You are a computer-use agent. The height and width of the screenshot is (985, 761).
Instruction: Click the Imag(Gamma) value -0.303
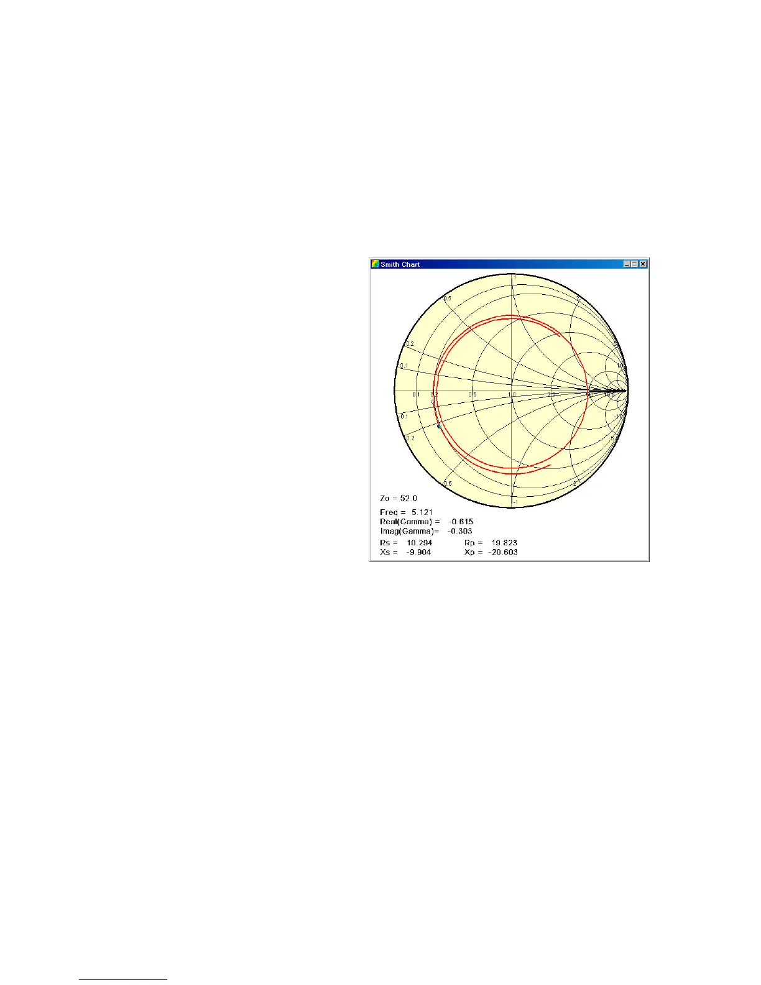point(459,531)
